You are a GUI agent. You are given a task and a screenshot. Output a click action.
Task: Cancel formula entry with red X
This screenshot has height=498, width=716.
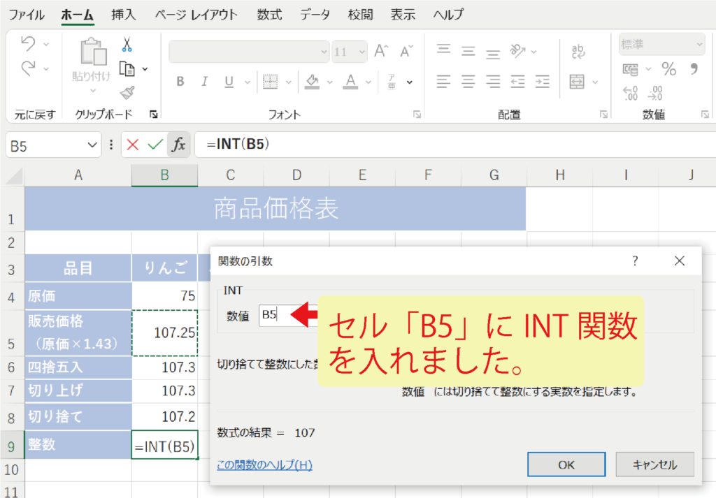click(x=133, y=145)
